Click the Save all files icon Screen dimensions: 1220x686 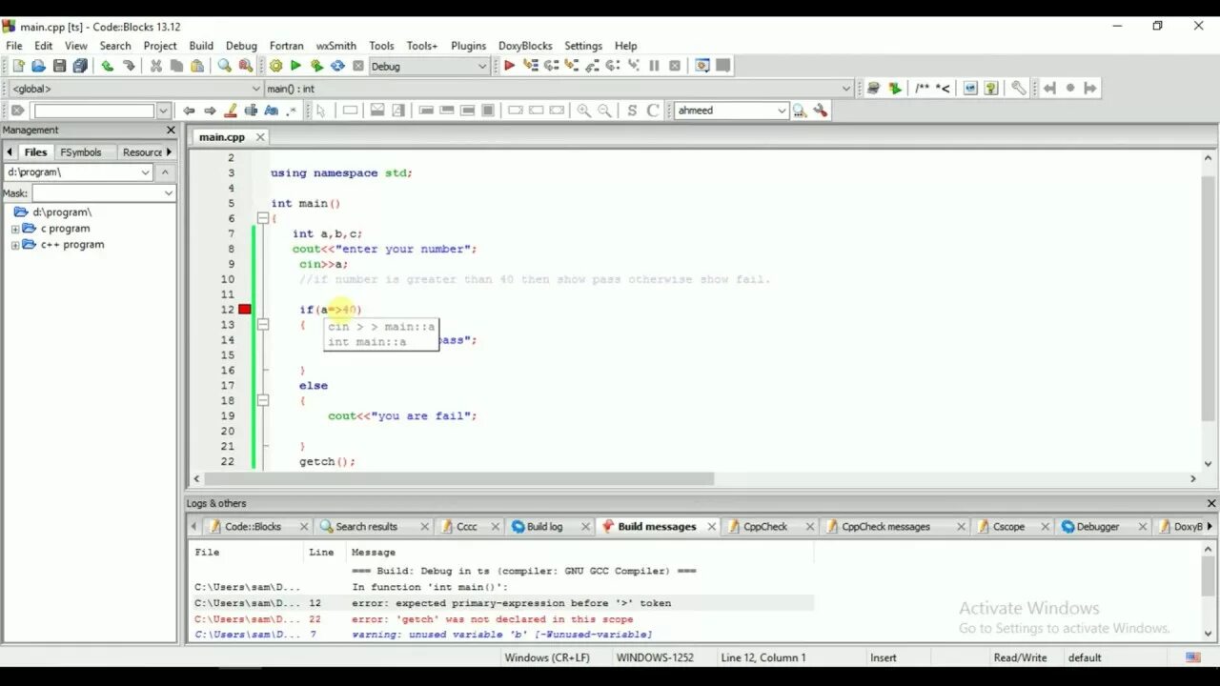[x=80, y=66]
